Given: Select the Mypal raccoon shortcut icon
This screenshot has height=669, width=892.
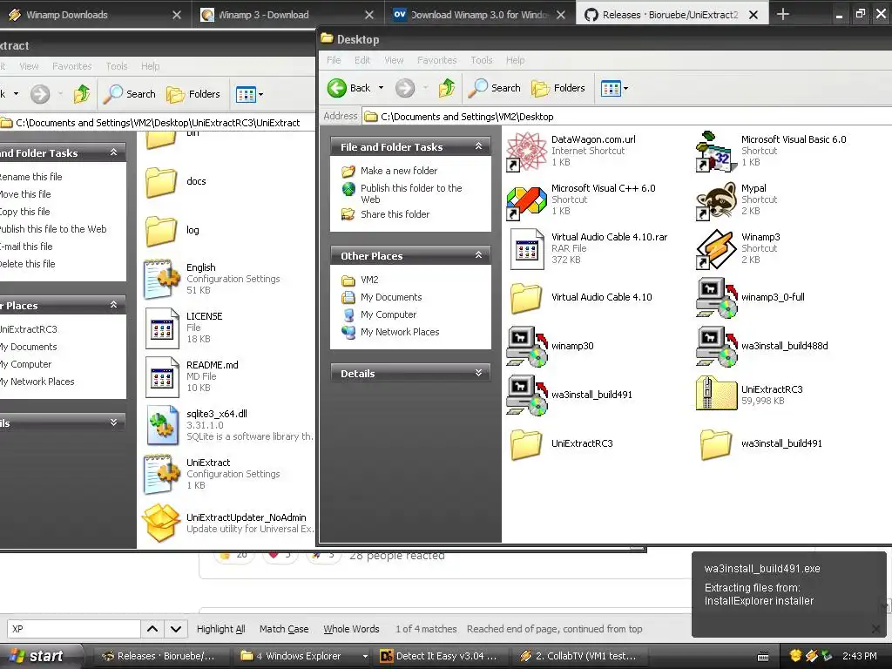Looking at the screenshot, I should tap(716, 199).
